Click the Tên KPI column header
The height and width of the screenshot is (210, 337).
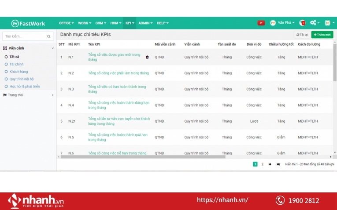pos(94,44)
